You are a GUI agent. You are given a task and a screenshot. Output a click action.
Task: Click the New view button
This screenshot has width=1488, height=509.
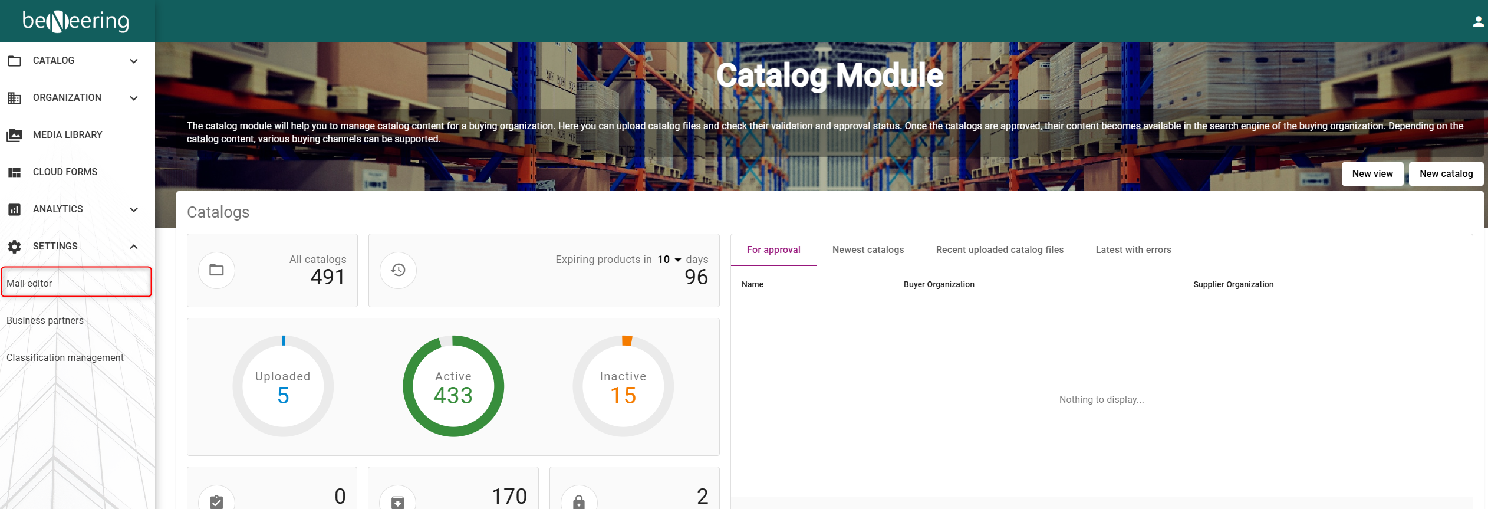click(x=1372, y=174)
